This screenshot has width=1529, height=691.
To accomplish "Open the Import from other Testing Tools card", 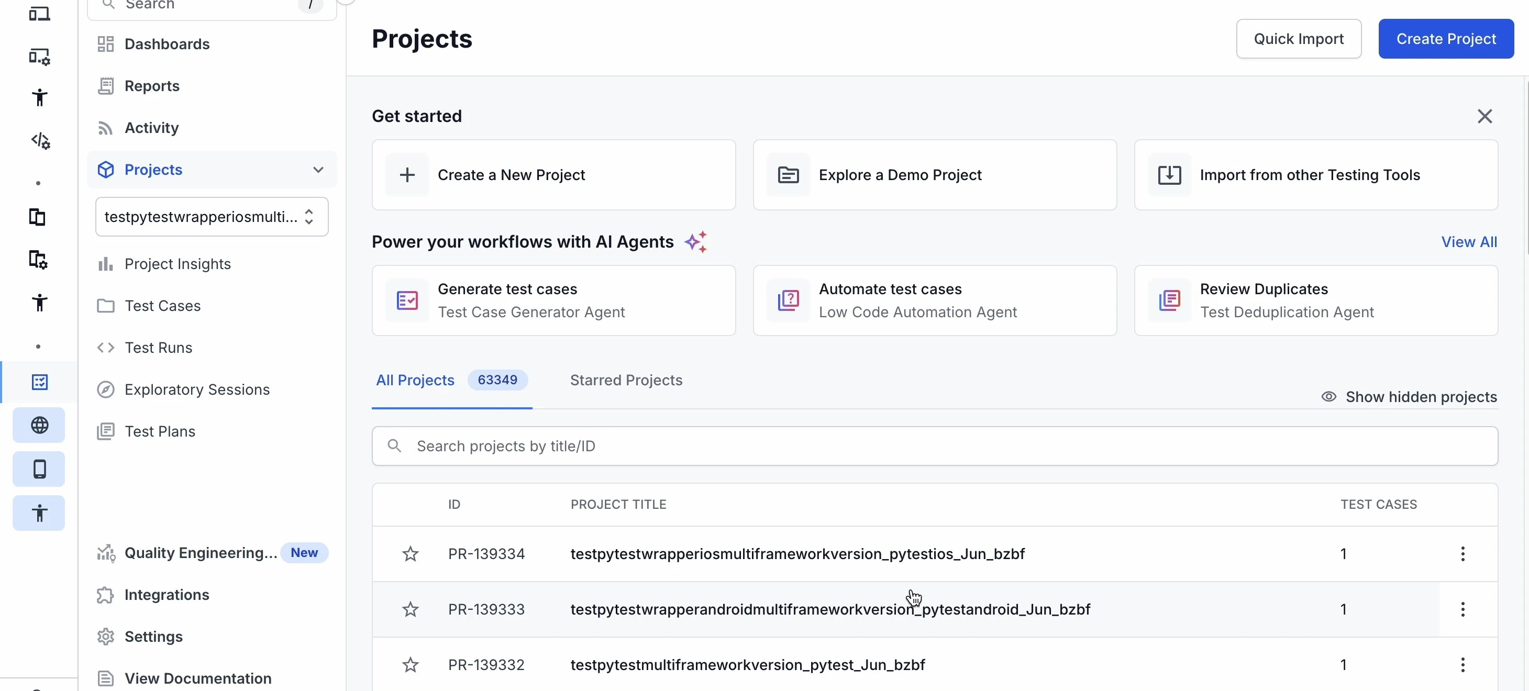I will pos(1316,175).
